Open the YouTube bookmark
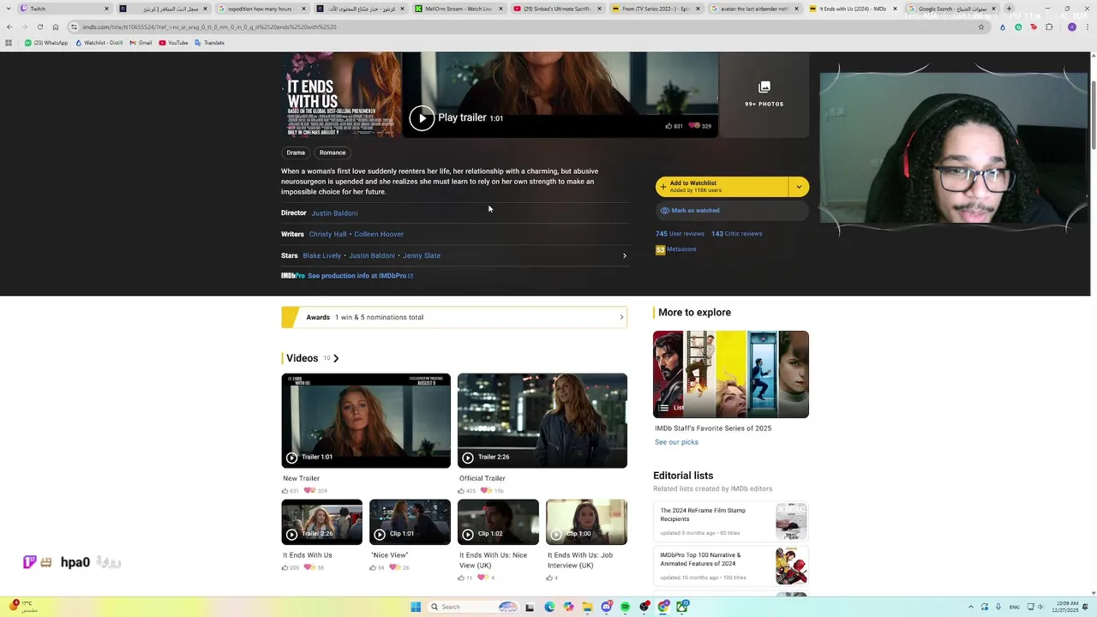Image resolution: width=1097 pixels, height=617 pixels. [174, 43]
